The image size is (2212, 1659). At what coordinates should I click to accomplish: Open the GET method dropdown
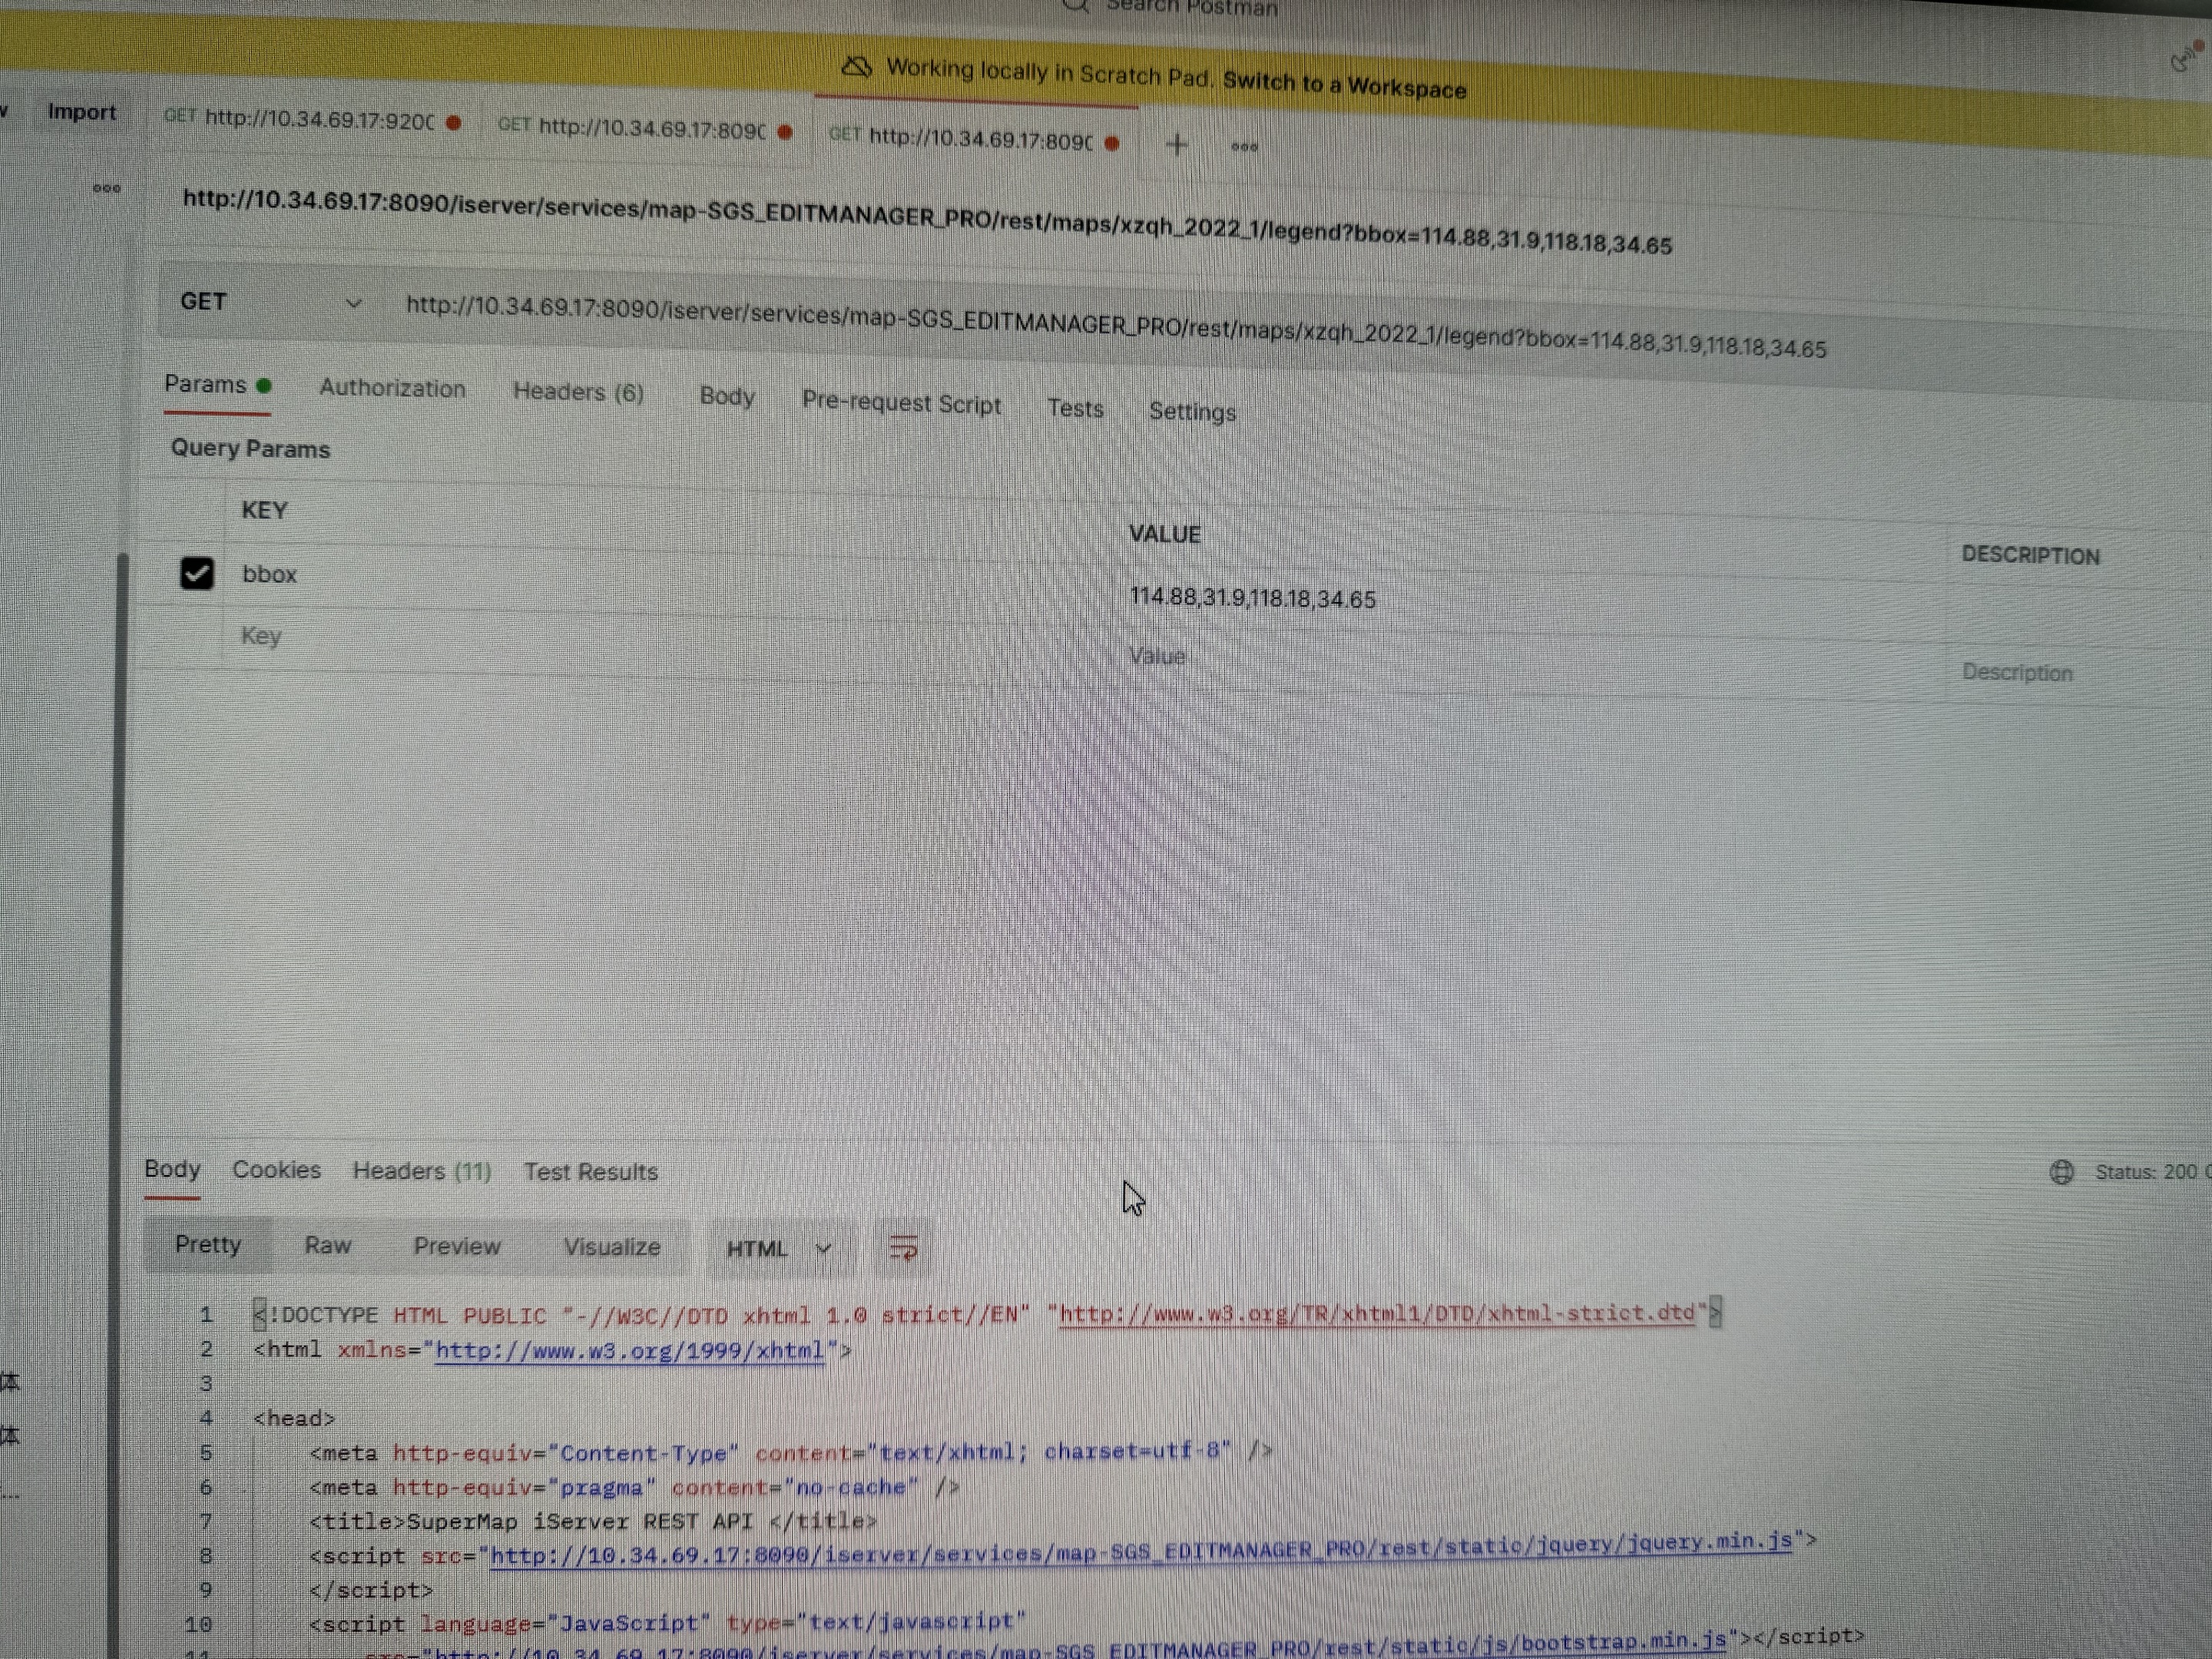tap(270, 302)
